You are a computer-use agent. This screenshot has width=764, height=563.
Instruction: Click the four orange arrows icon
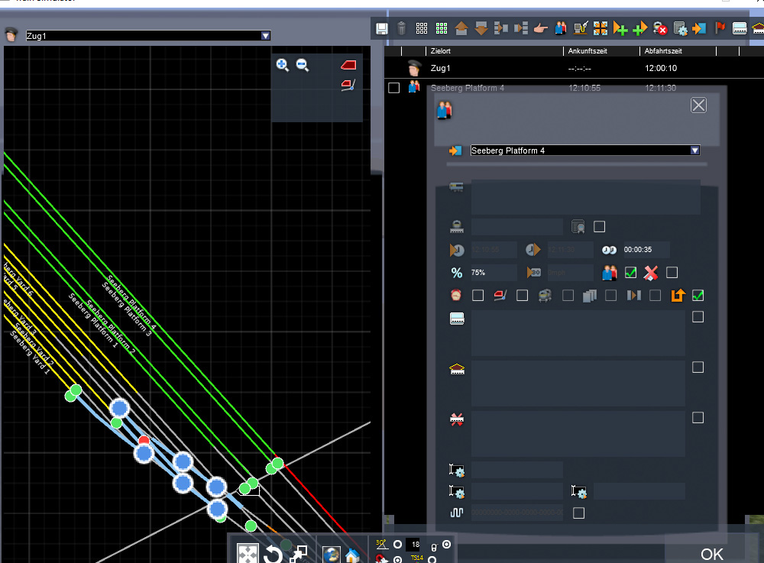601,28
